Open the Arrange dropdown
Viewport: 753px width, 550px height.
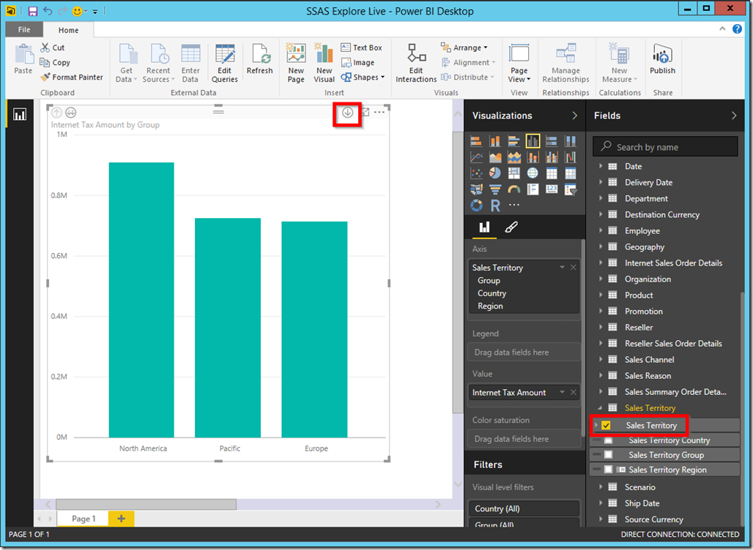464,48
